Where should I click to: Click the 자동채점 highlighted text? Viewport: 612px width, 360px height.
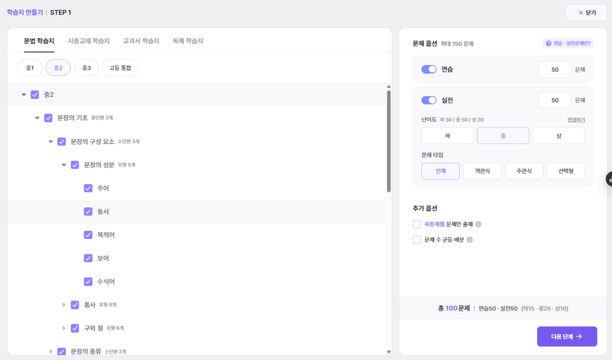pyautogui.click(x=434, y=224)
